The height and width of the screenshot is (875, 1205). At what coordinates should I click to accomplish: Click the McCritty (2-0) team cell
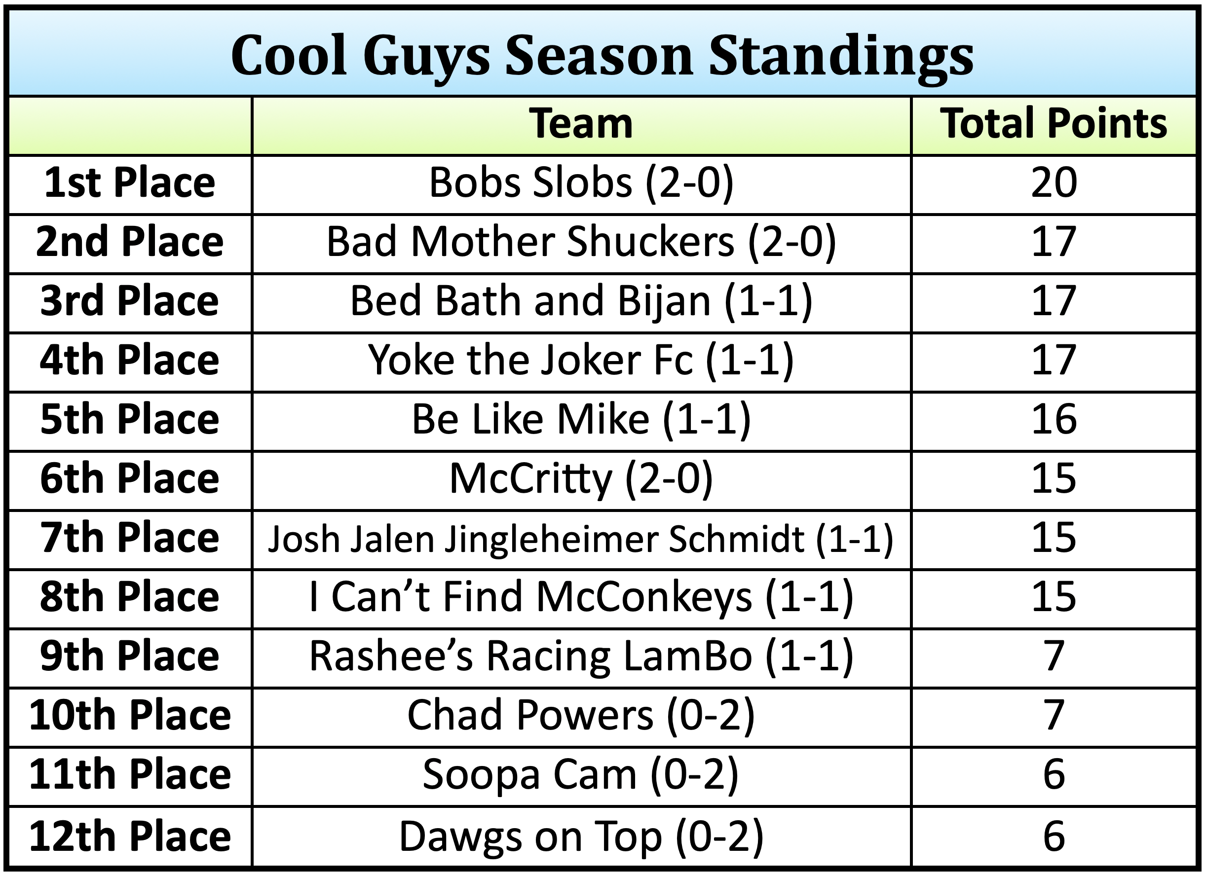coord(581,479)
